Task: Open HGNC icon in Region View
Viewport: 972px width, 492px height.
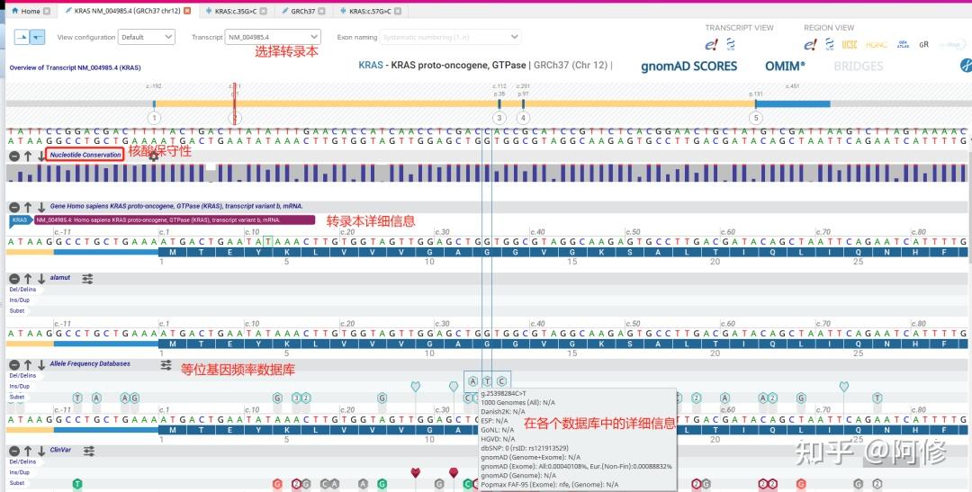Action: pos(876,45)
